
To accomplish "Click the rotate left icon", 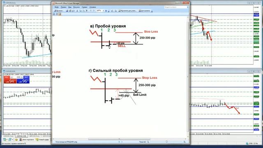I will tap(112, 11).
